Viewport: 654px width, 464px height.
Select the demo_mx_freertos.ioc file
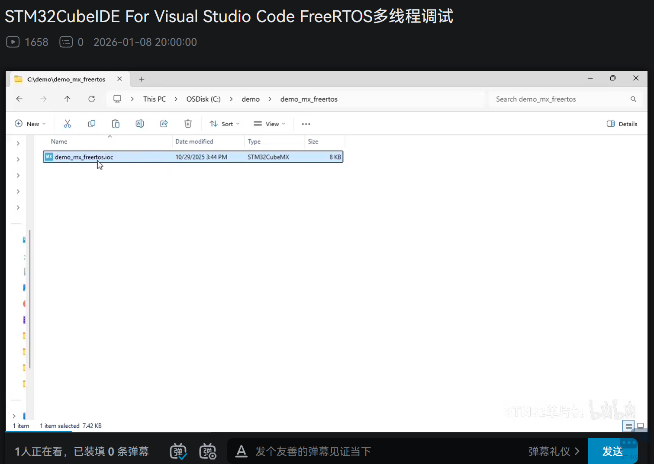click(84, 157)
